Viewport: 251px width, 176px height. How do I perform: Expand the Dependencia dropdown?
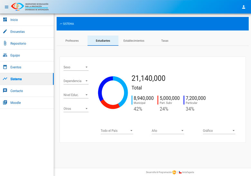click(x=76, y=81)
